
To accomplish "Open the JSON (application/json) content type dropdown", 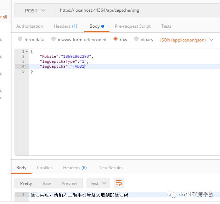I will coord(186,40).
